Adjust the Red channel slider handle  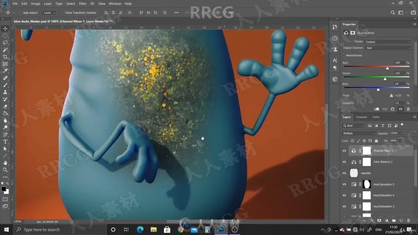387,68
